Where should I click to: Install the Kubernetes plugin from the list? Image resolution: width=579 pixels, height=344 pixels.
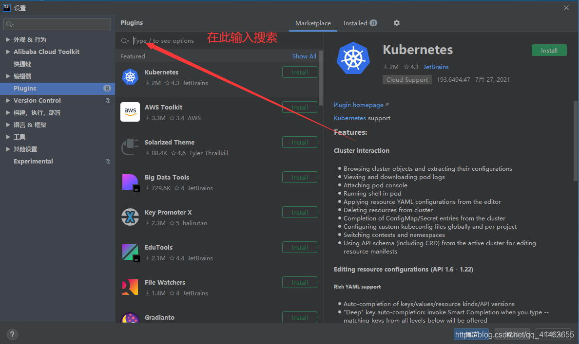[x=299, y=72]
